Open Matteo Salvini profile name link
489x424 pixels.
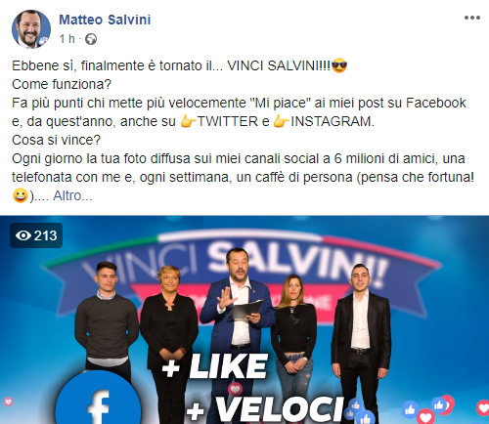coord(105,20)
